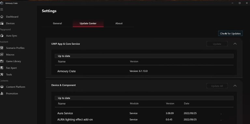Click UWP App & Core Service heading
The image size is (250, 124).
click(65, 44)
